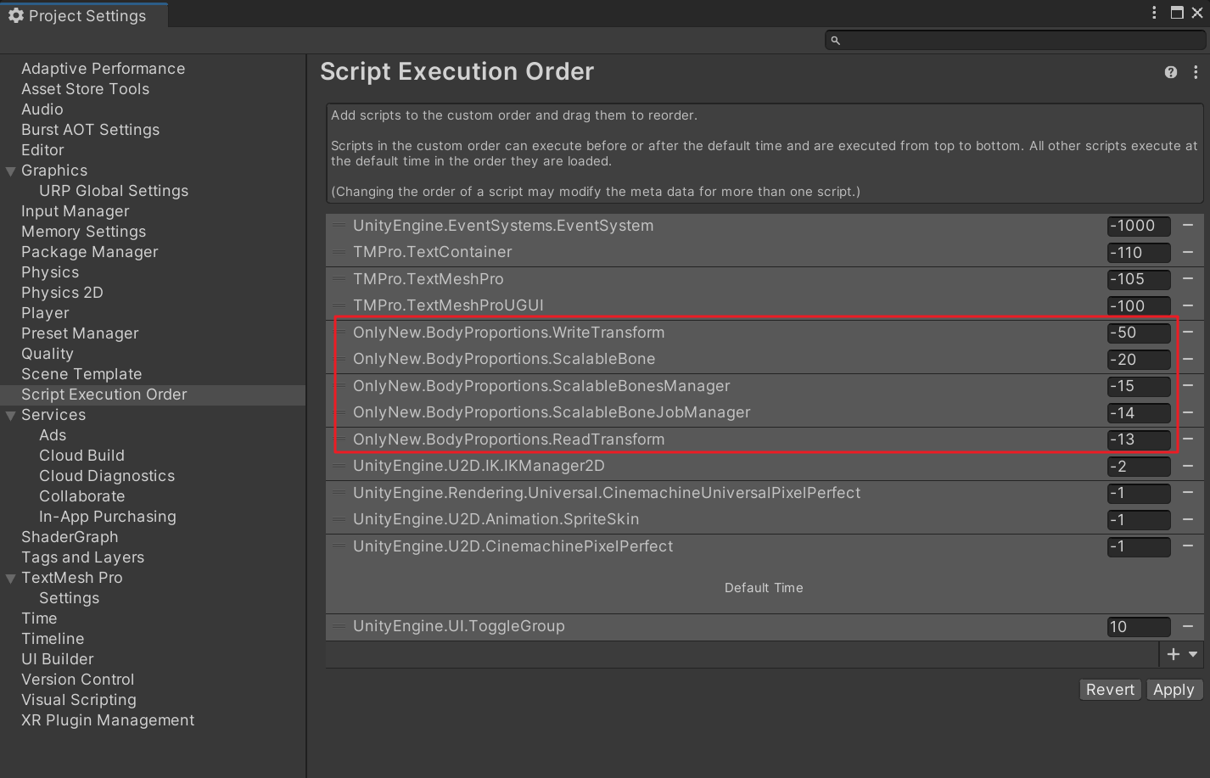Click the settings search field
The width and height of the screenshot is (1210, 778).
pyautogui.click(x=1015, y=40)
